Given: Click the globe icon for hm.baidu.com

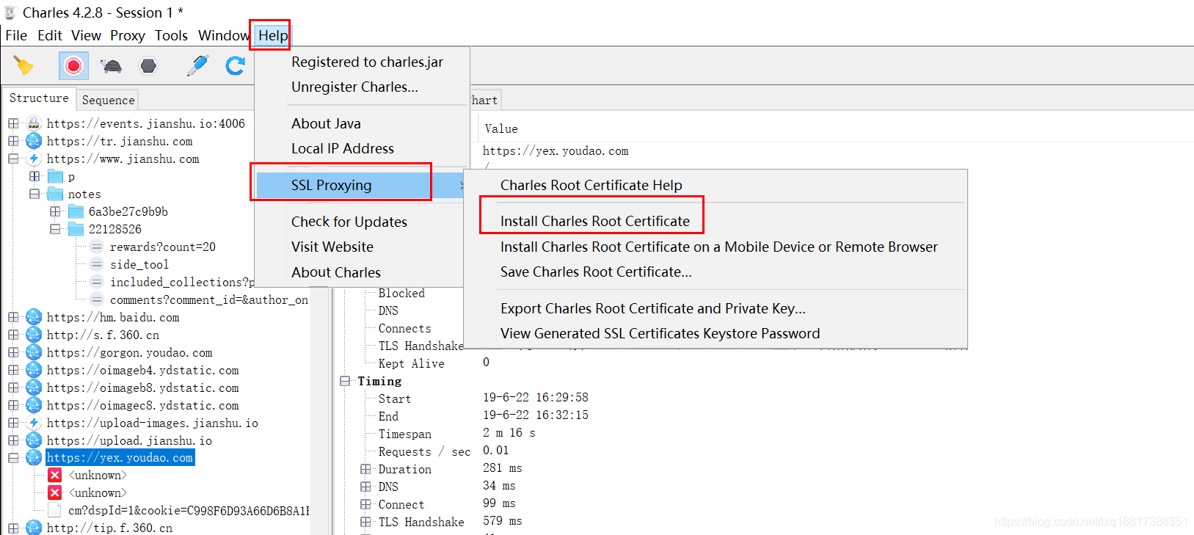Looking at the screenshot, I should 34,317.
